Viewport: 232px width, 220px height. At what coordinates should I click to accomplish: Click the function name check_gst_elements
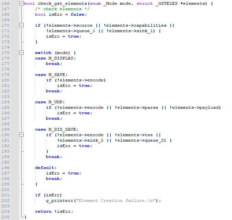click(x=62, y=3)
